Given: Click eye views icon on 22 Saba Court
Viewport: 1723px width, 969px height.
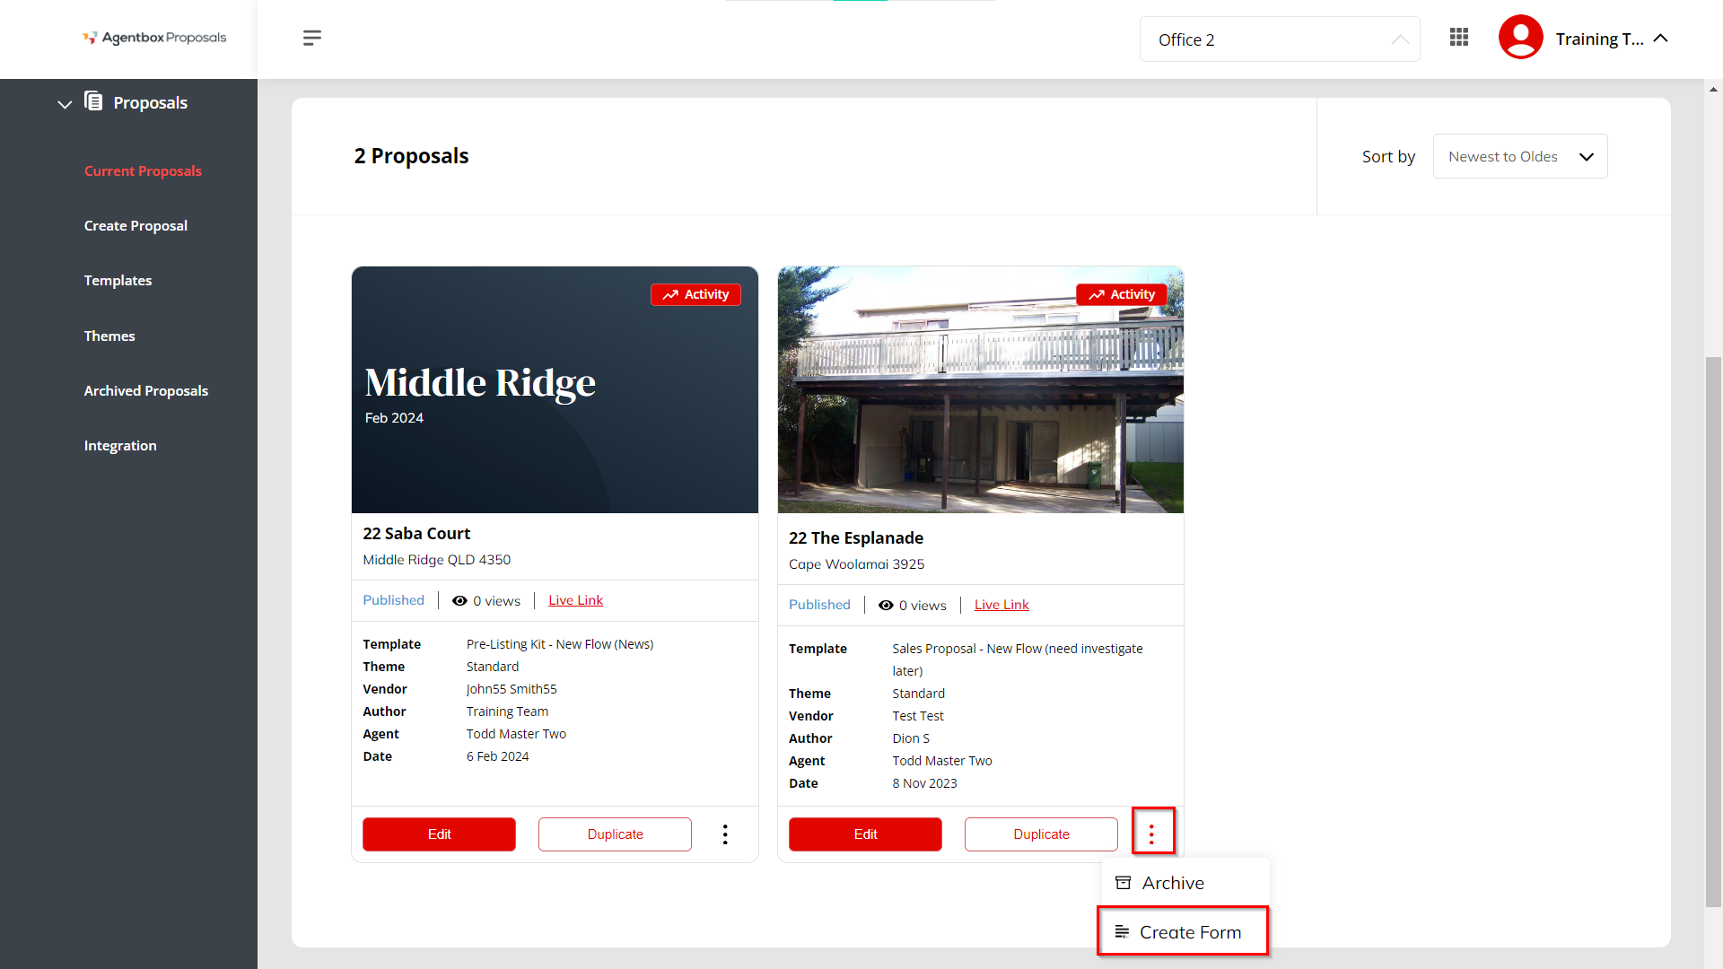Looking at the screenshot, I should (459, 601).
